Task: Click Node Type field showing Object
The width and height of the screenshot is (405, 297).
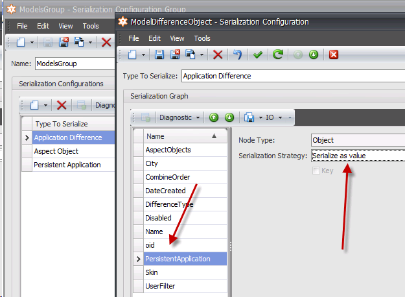Action: point(358,140)
